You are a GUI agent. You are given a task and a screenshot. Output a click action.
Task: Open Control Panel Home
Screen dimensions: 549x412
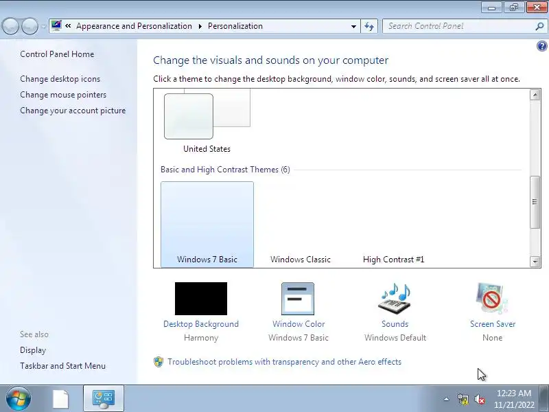pyautogui.click(x=57, y=54)
